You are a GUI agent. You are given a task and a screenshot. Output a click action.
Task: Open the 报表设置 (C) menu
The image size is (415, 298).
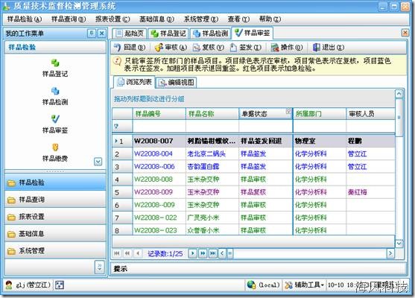point(113,19)
